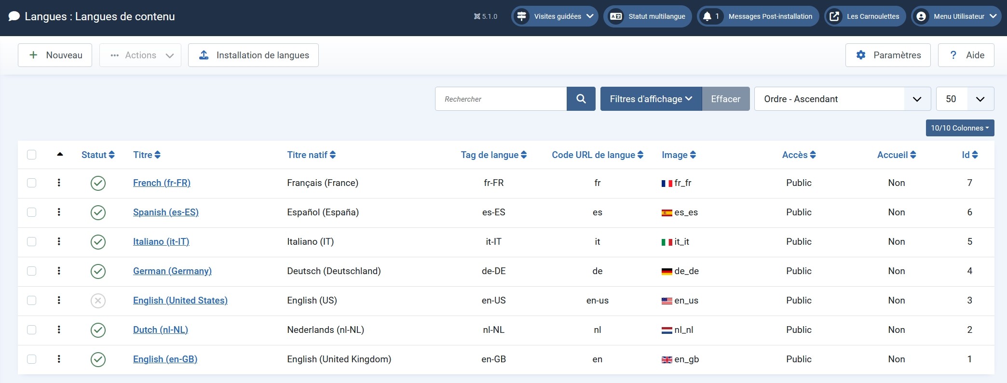
Task: Open Statut multilangue
Action: point(648,16)
